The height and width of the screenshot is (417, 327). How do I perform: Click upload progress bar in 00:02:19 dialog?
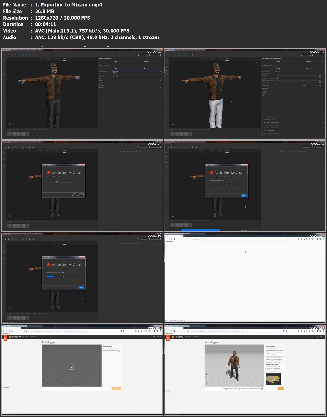click(63, 277)
